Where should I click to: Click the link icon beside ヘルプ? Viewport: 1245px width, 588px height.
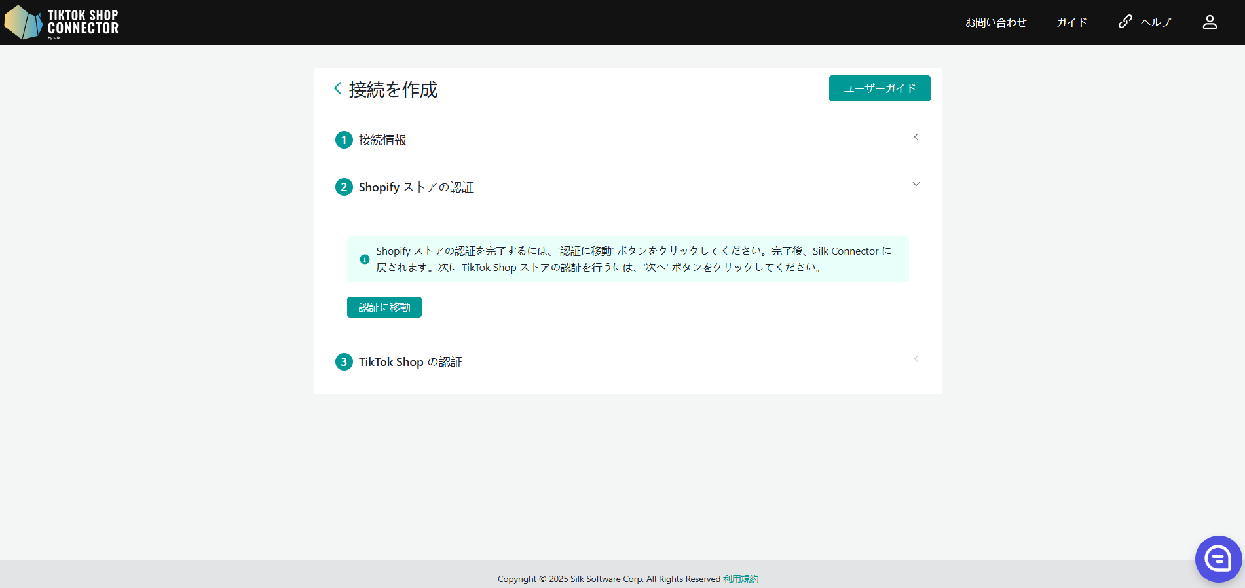[1125, 22]
